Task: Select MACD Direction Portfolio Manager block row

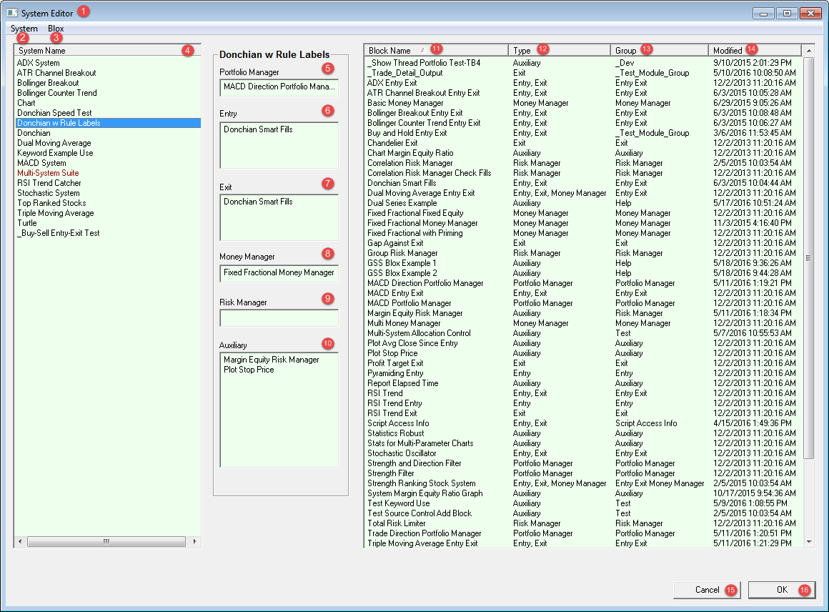Action: (x=584, y=283)
